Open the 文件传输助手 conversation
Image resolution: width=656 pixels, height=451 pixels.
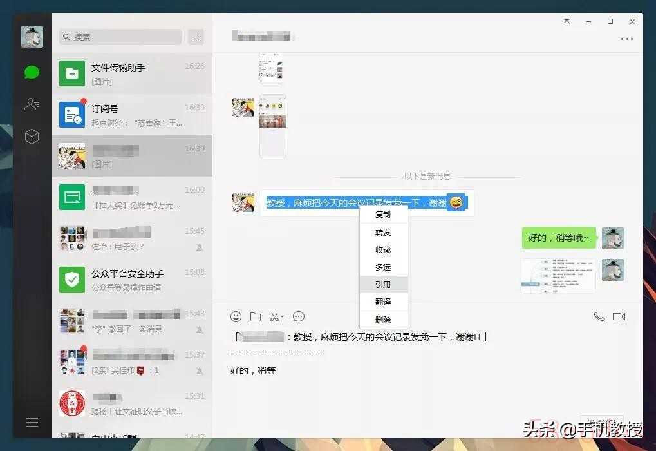pyautogui.click(x=132, y=73)
